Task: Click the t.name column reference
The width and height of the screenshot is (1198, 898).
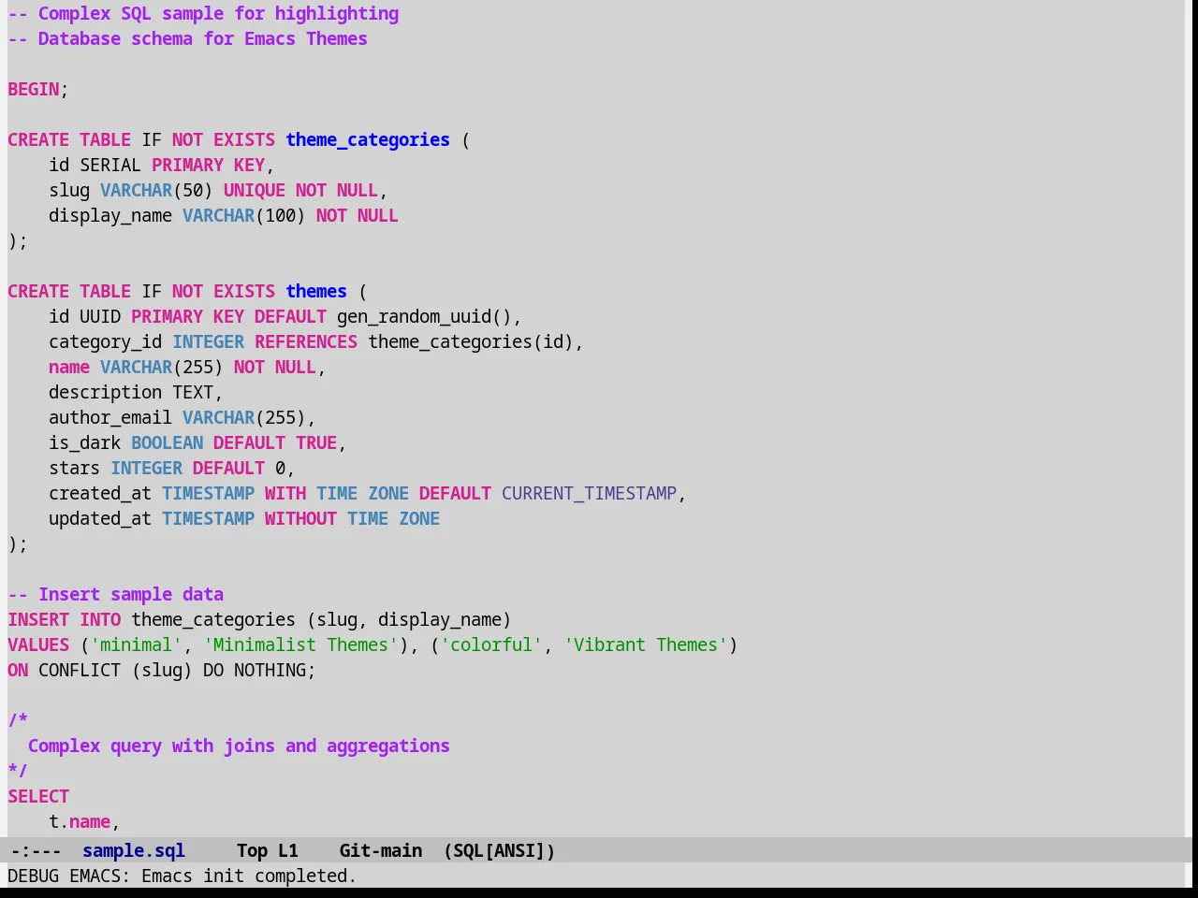Action: pos(80,821)
